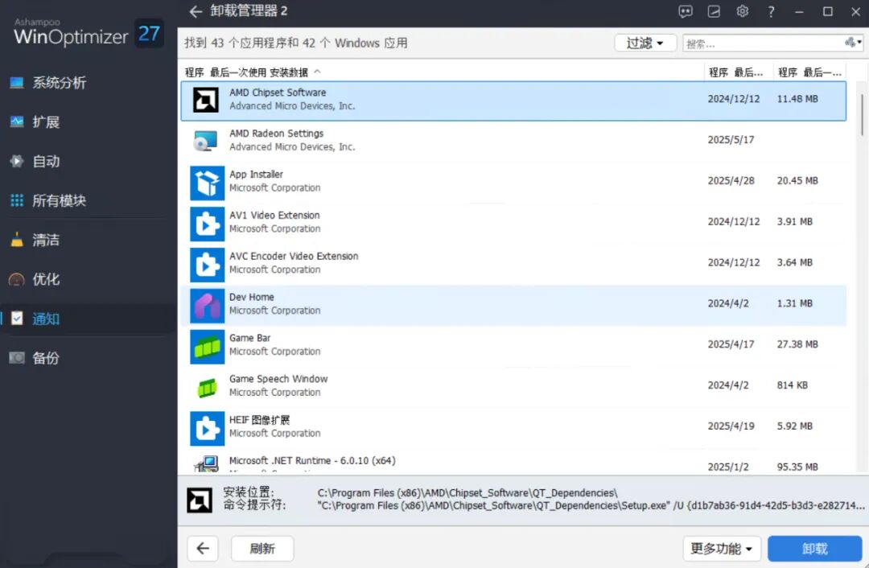Click the back arrow button at bottom left

pos(203,549)
